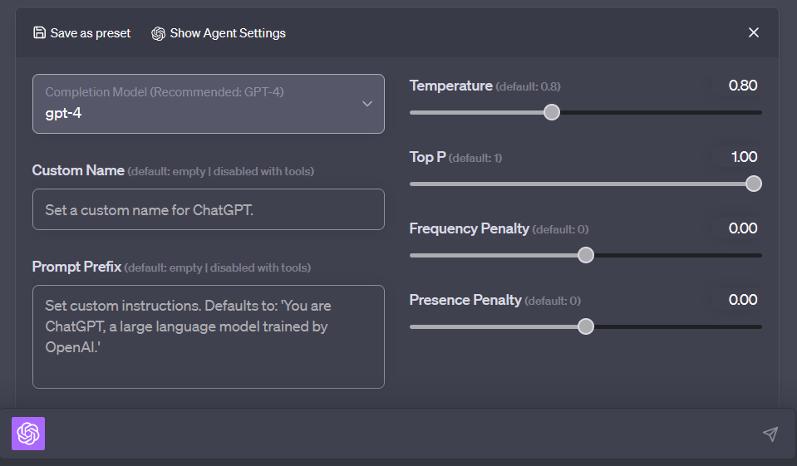
Task: Click the chat message input bar
Action: pyautogui.click(x=399, y=434)
